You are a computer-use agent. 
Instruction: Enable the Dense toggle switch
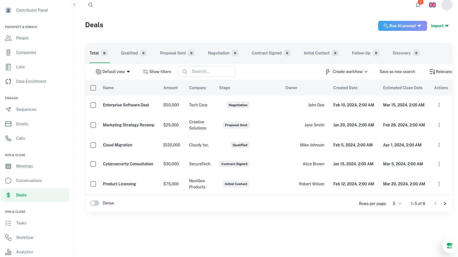click(95, 203)
